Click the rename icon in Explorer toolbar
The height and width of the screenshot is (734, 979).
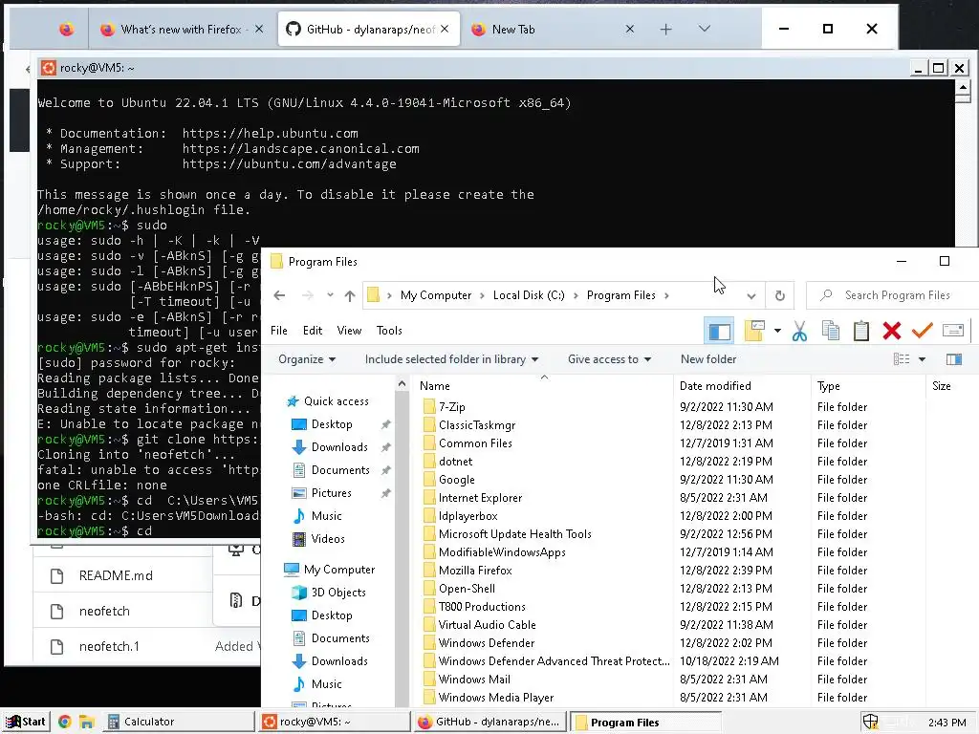953,330
